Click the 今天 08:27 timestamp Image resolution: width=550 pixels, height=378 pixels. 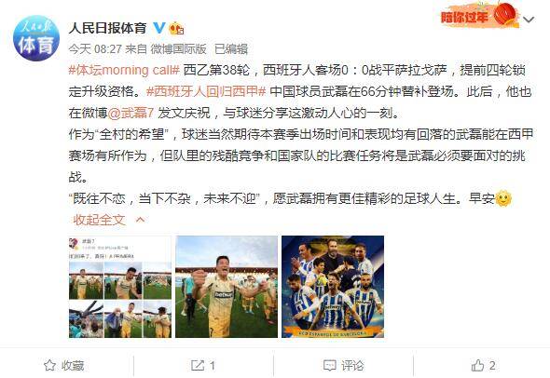click(95, 48)
